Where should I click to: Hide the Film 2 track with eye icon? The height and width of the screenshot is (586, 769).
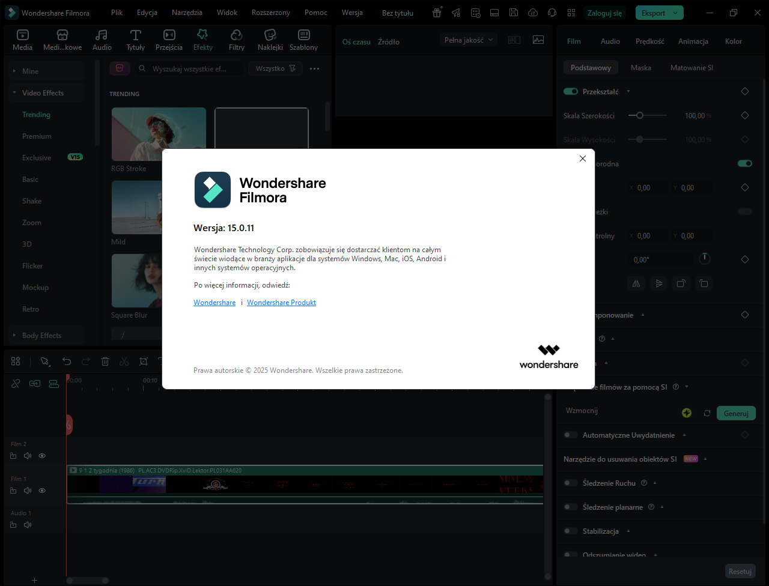(42, 456)
